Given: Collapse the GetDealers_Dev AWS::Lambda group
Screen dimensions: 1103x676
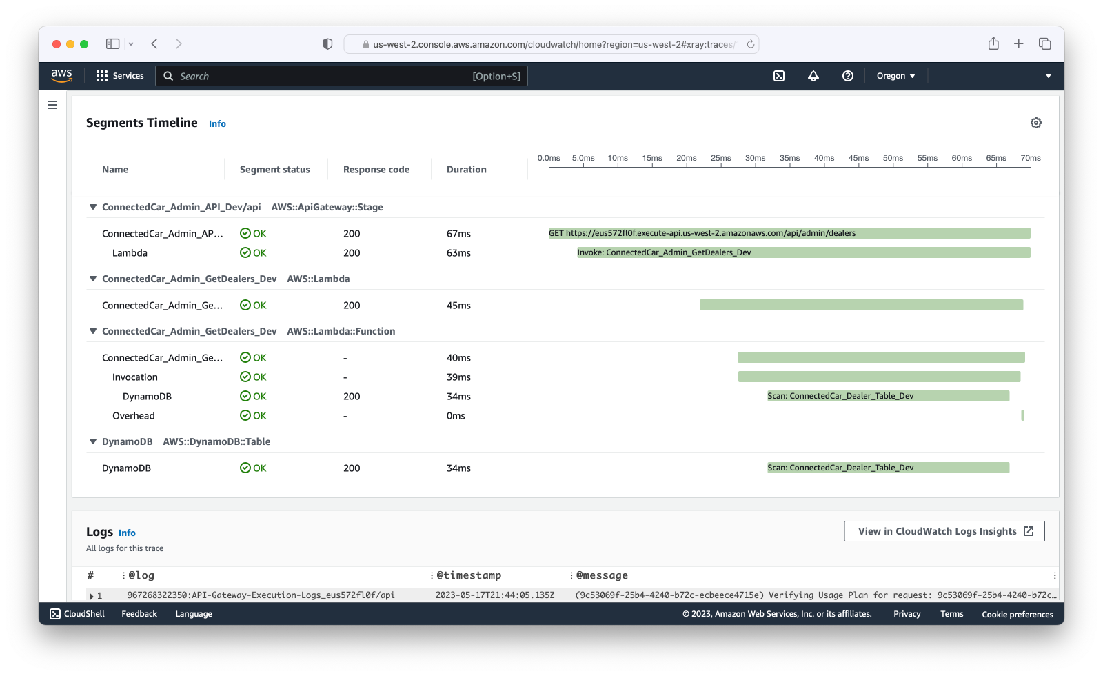Looking at the screenshot, I should pos(92,279).
